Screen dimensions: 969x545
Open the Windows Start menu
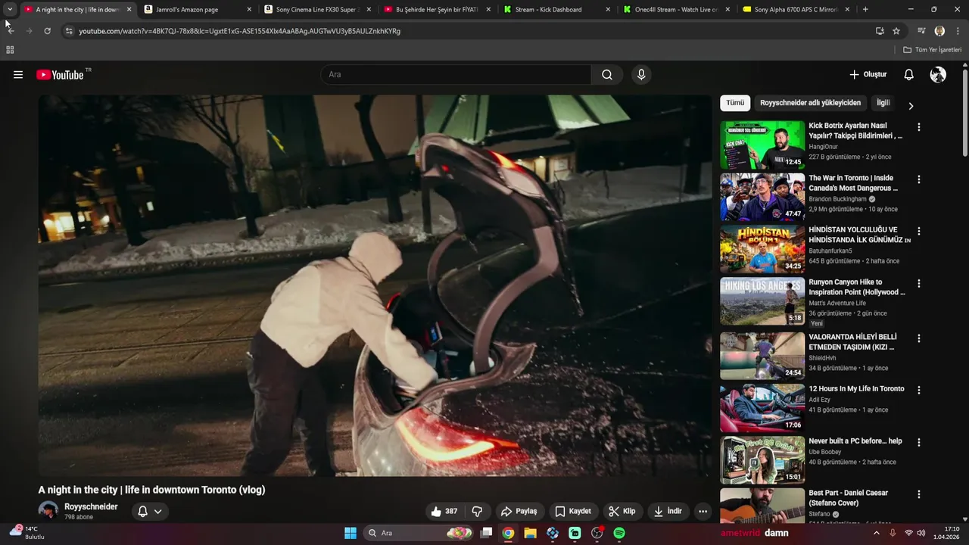point(351,533)
